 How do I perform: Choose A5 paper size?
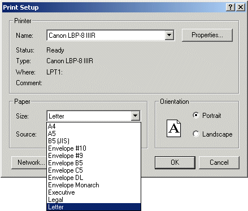click(94, 134)
